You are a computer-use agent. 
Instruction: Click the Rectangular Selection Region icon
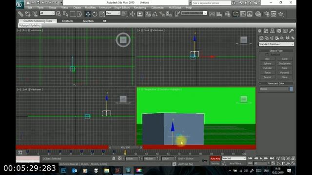click(73, 14)
